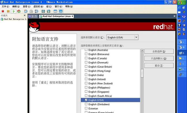Open the 查看(V) View menu

[26, 7]
